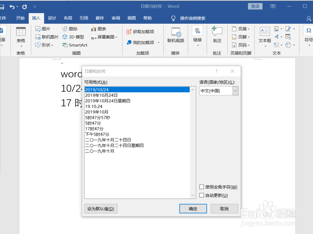313x234 pixels.
Task: Open the 语言(国家/地区) dropdown
Action: (x=235, y=91)
